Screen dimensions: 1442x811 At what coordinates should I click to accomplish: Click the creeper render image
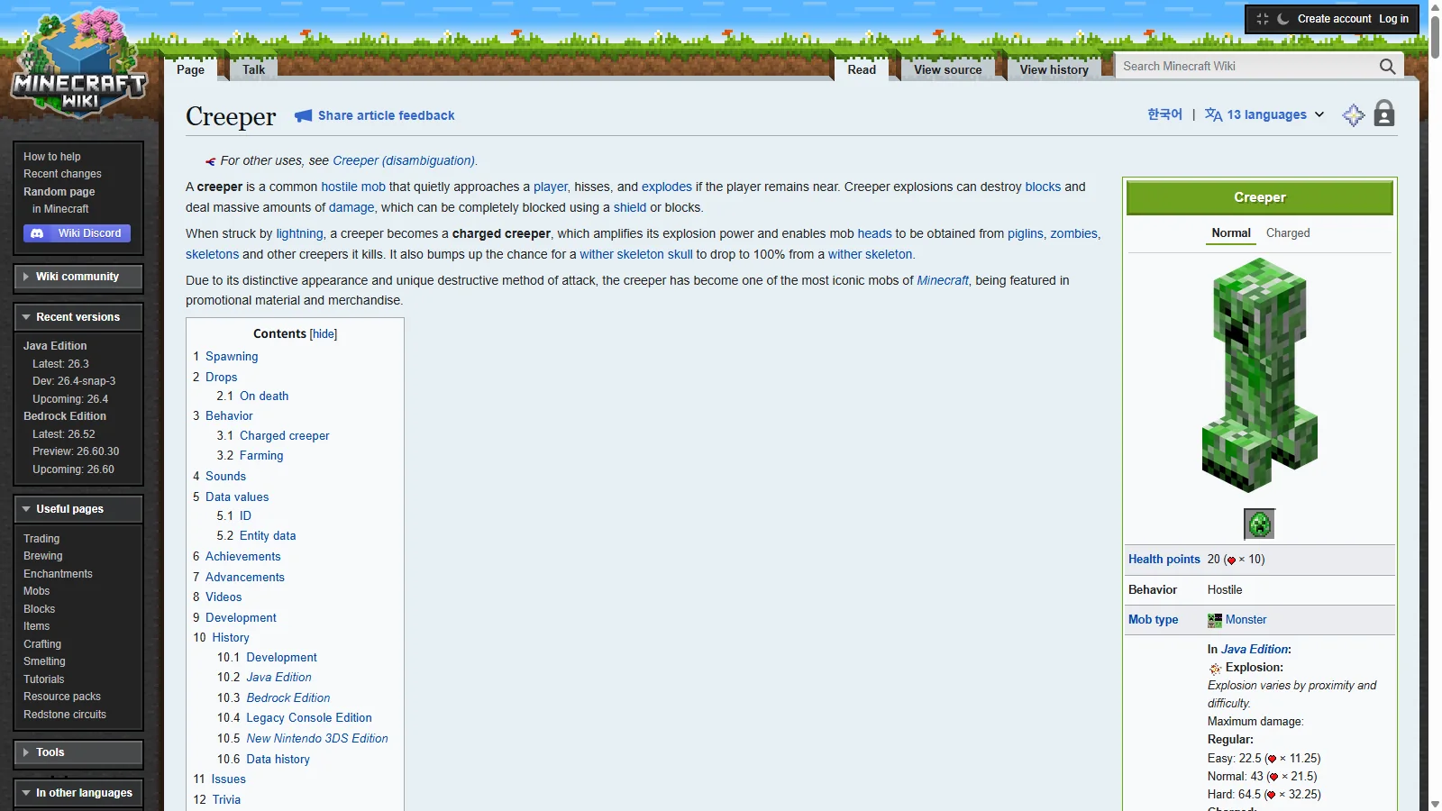point(1260,375)
